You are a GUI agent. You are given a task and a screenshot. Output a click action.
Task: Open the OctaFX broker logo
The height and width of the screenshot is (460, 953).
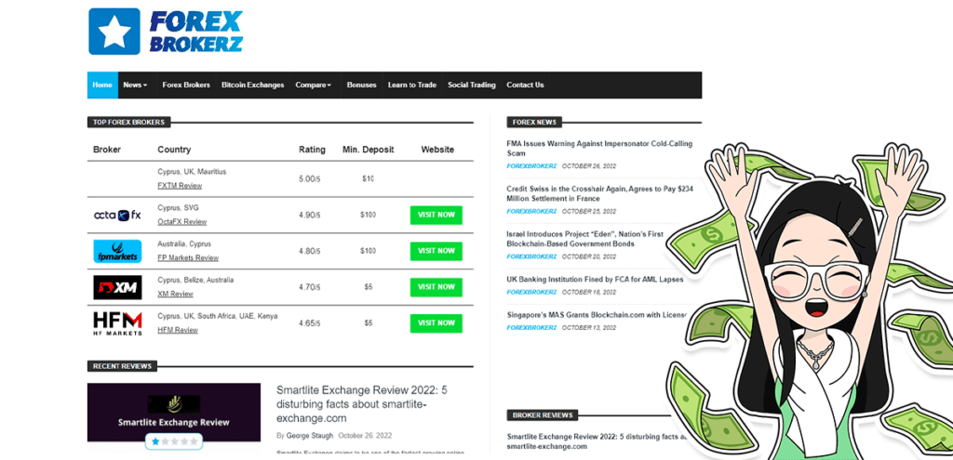point(117,215)
